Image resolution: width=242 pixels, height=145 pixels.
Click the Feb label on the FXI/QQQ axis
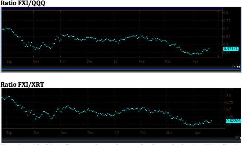click(x=142, y=62)
